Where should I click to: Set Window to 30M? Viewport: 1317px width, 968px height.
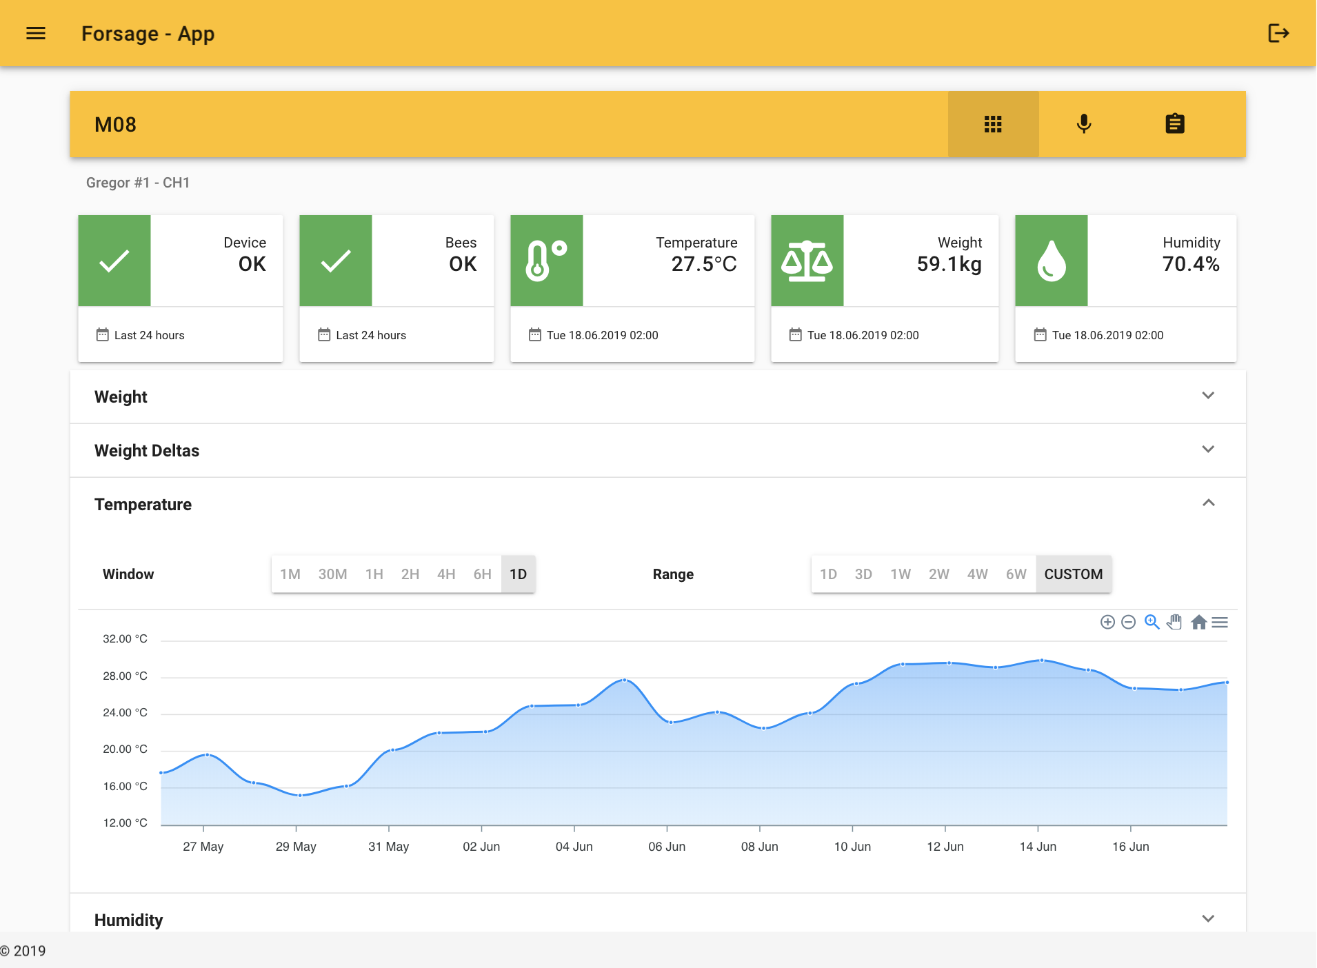[x=332, y=574]
